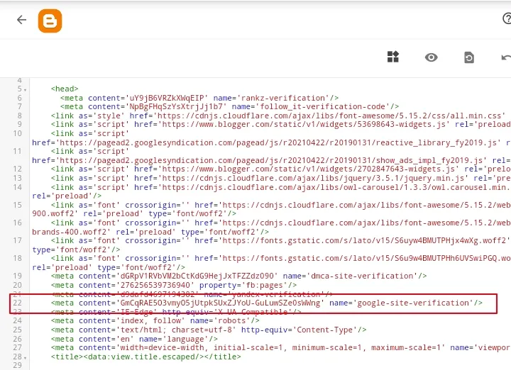Click the undo revert arrow icon
This screenshot has height=370, width=511.
coord(506,57)
